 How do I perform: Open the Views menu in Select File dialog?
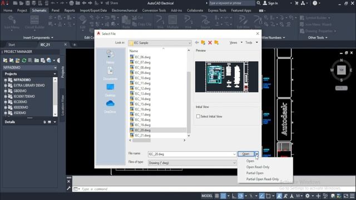point(235,42)
